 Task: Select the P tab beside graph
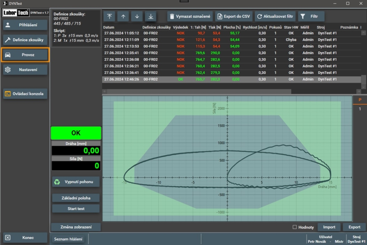pos(360,100)
